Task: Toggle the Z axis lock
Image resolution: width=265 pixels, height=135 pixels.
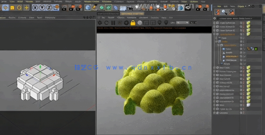Action: pos(49,7)
